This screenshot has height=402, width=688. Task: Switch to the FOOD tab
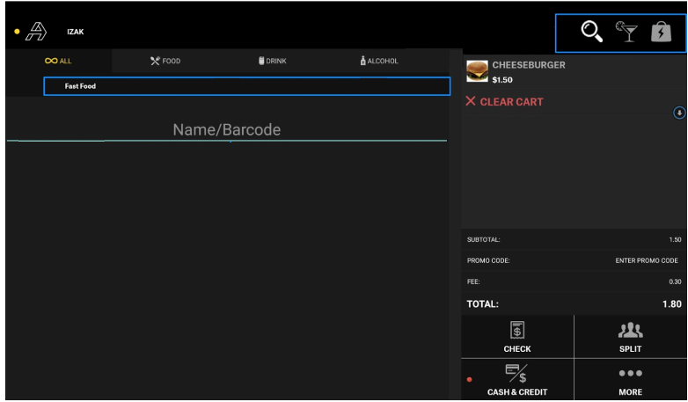click(x=165, y=61)
